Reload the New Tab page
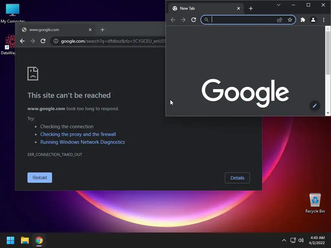Screen dimensions: 331x248 (194, 20)
